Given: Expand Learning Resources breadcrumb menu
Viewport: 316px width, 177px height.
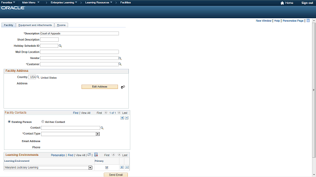Looking at the screenshot, I should 99,2.
